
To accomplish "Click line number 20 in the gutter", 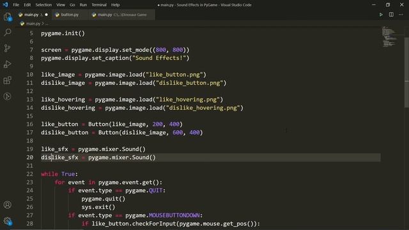I will click(x=30, y=158).
